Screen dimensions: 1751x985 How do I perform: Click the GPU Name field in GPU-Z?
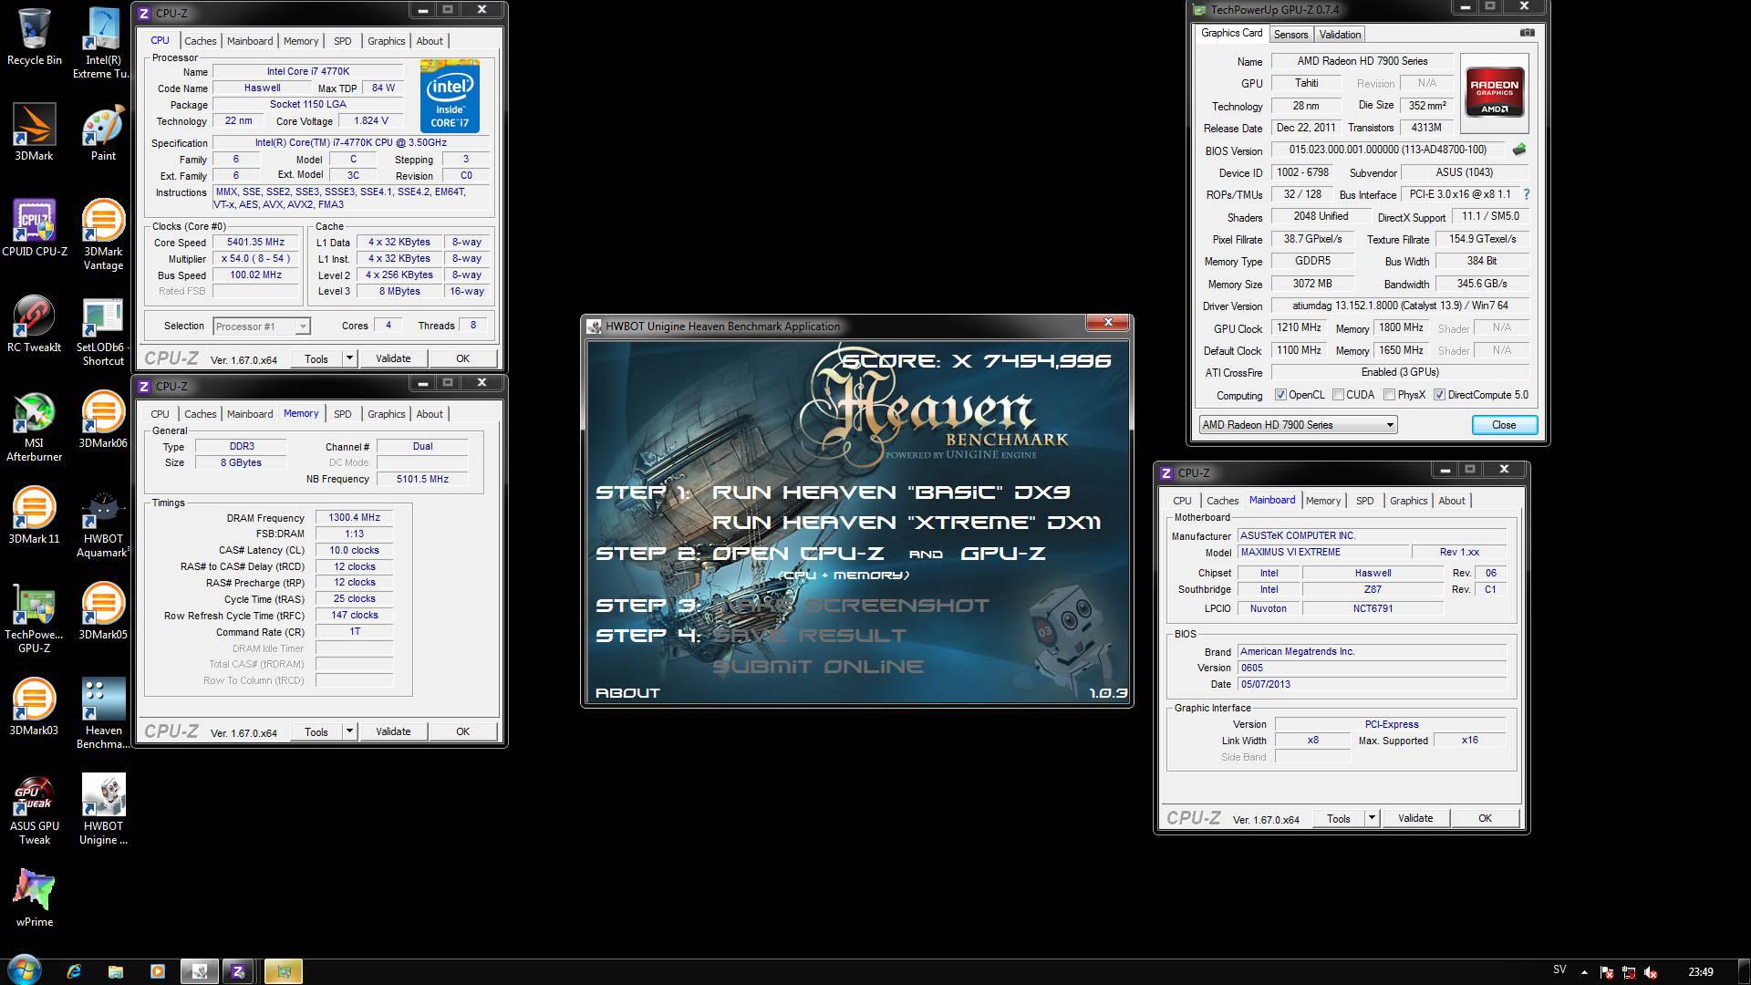pyautogui.click(x=1362, y=61)
